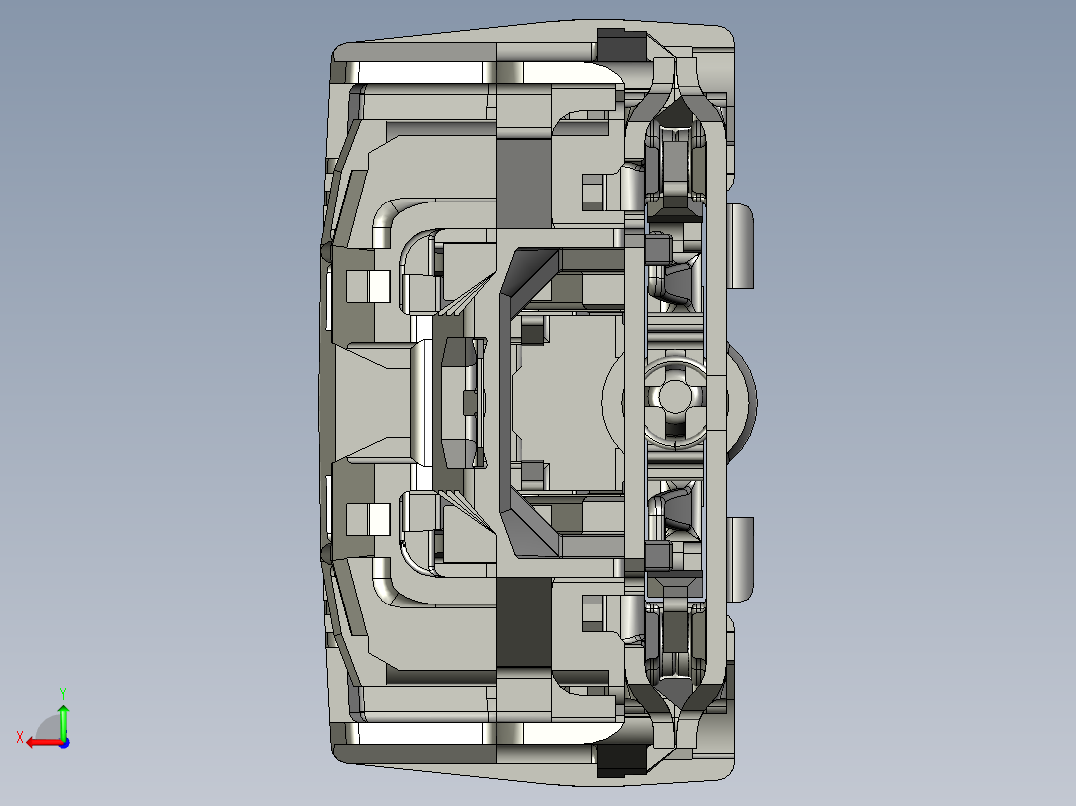
Task: Click the blue Z axis dot on triad
Action: [64, 743]
